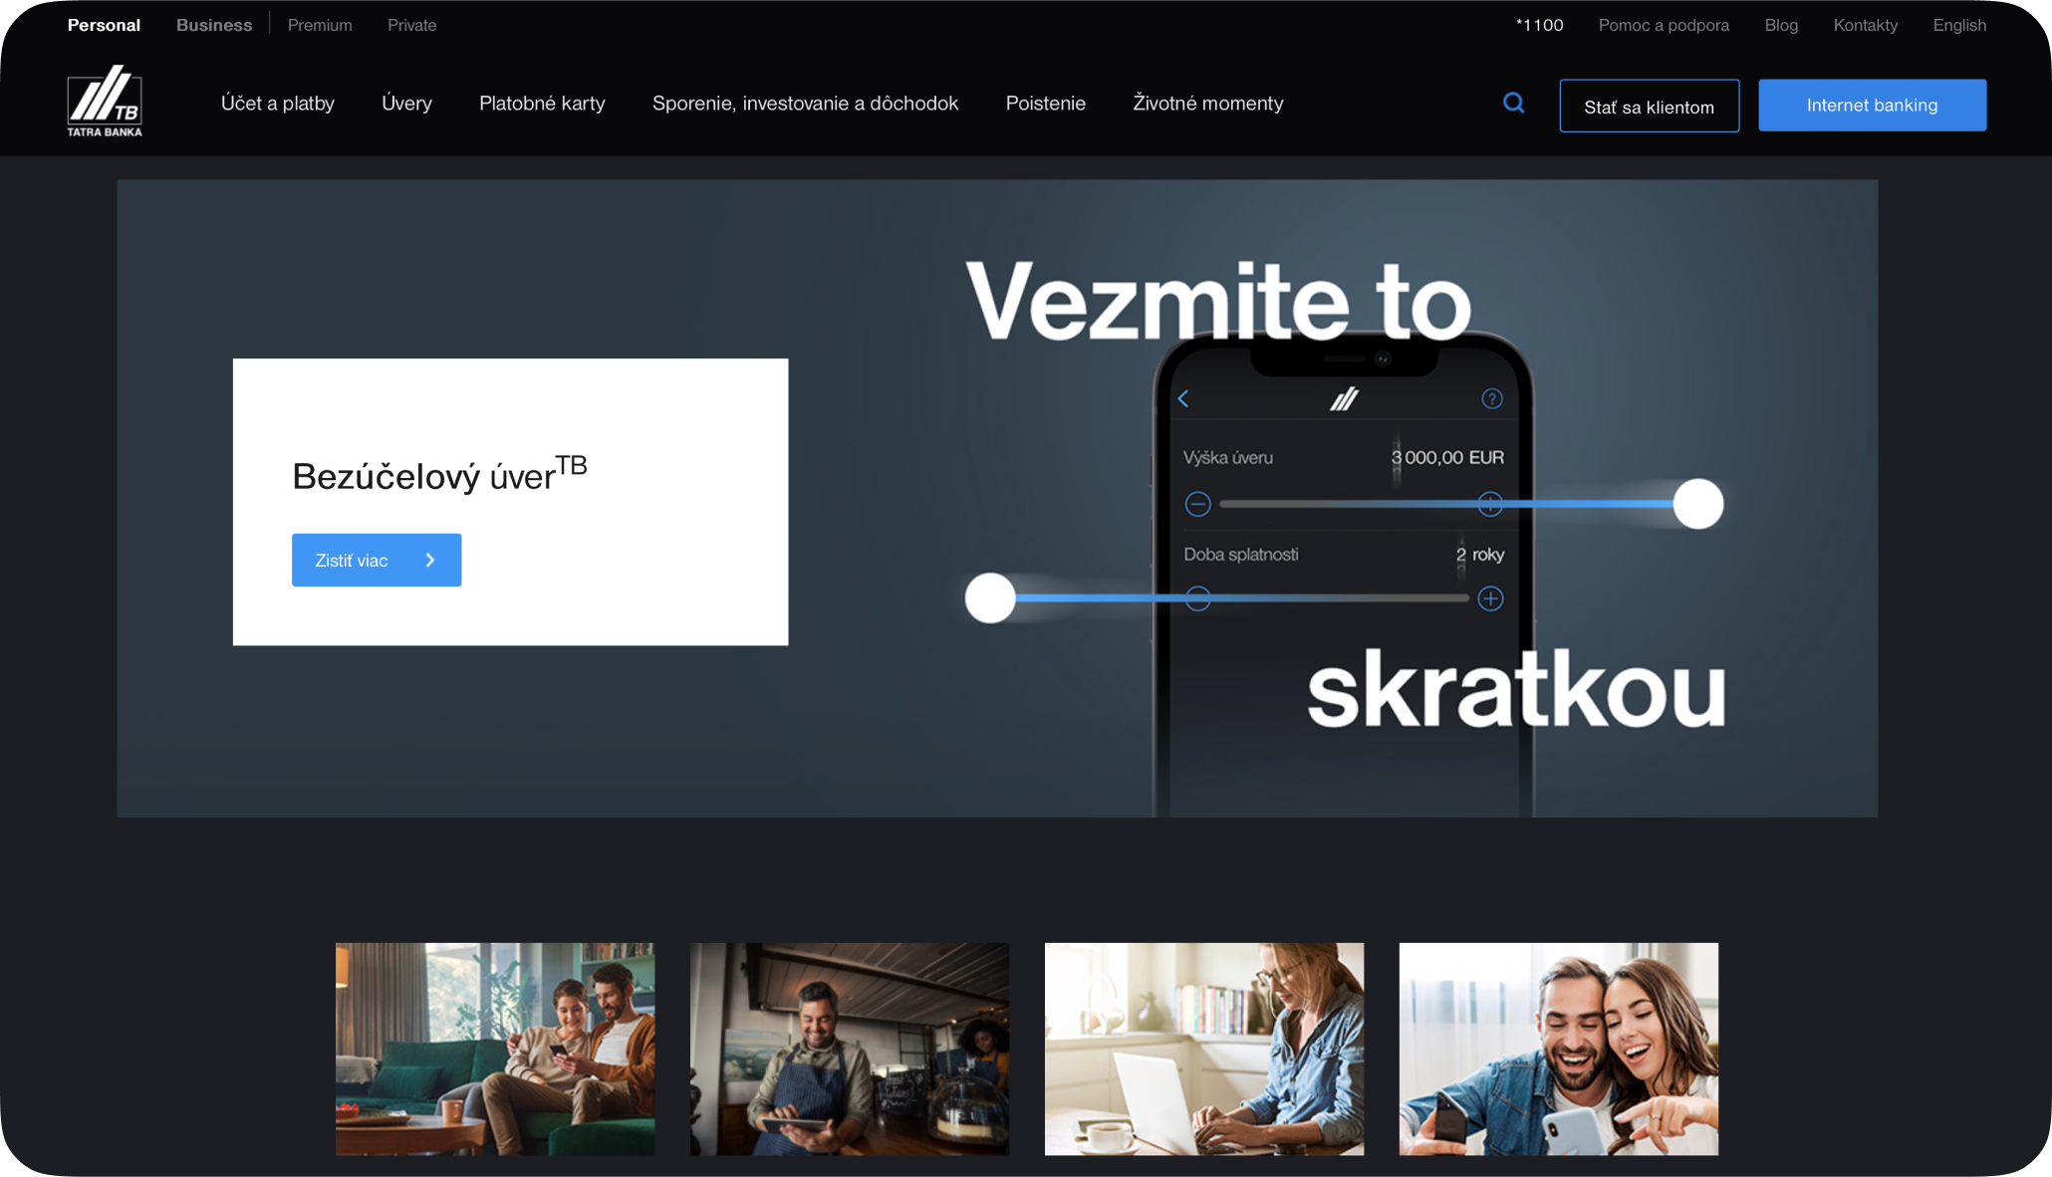The image size is (2052, 1177).
Task: Click the loan amount slider white knob
Action: click(1698, 504)
